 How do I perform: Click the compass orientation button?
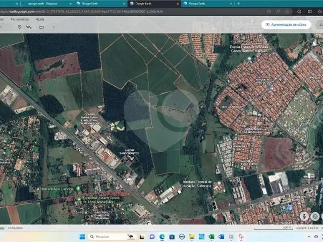coord(315,216)
